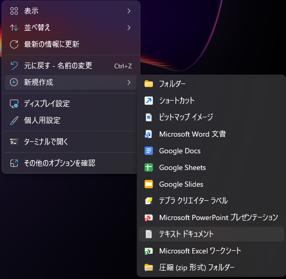The height and width of the screenshot is (279, 286).
Task: Create a new Google Docs file
Action: (211, 151)
